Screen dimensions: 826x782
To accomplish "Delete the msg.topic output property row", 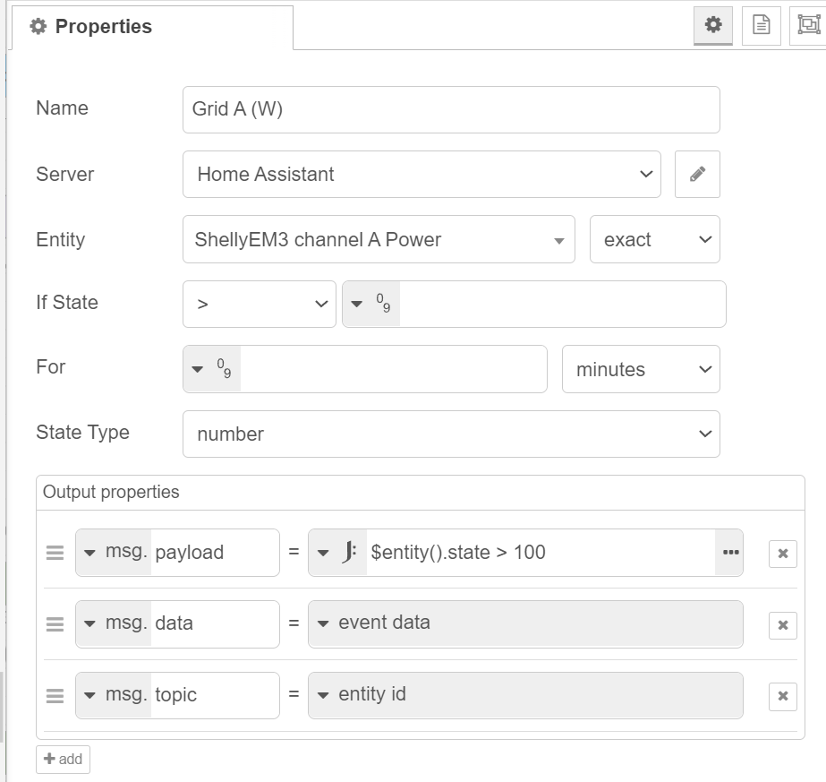I will (x=782, y=696).
